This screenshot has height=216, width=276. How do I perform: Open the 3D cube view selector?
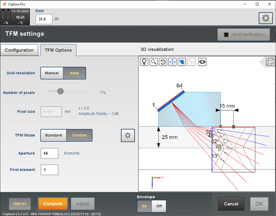tap(270, 62)
